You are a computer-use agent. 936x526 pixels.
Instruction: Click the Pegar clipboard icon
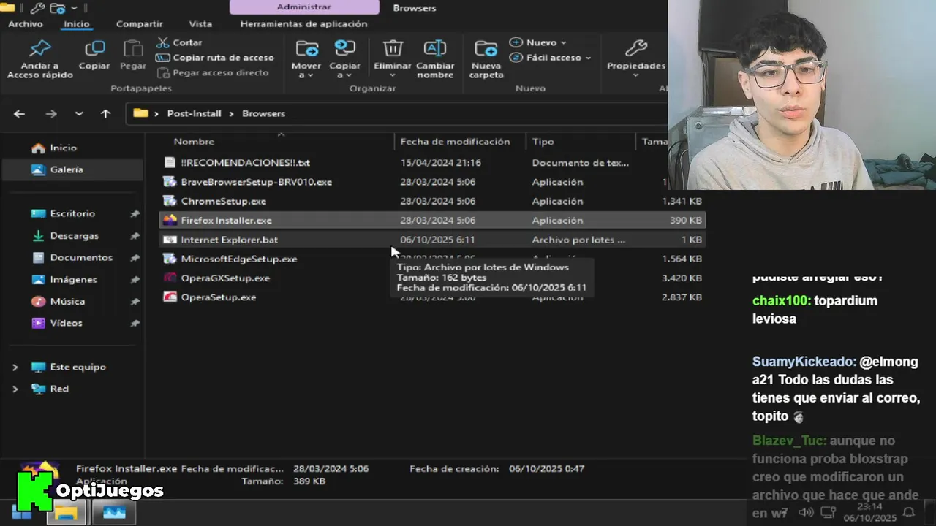click(133, 49)
